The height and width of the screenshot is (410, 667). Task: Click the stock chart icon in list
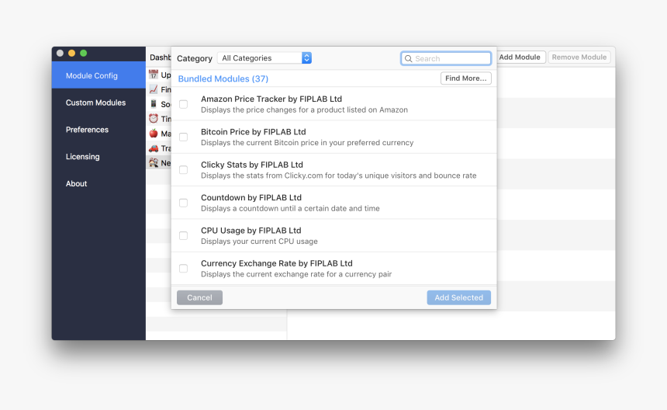(154, 89)
